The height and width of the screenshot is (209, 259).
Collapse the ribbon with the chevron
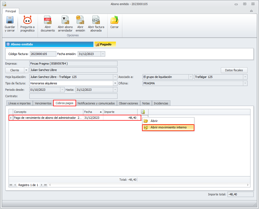click(251, 11)
